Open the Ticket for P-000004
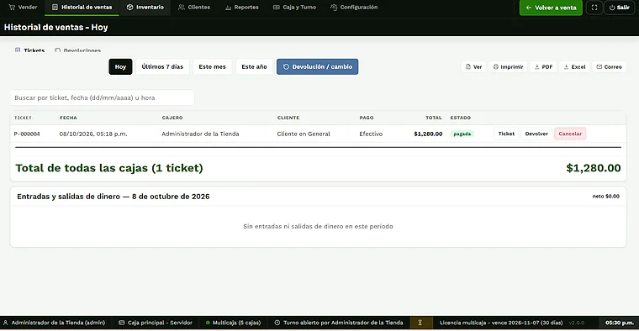Image resolution: width=639 pixels, height=331 pixels. tap(506, 134)
